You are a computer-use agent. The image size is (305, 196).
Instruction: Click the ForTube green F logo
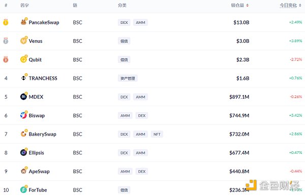point(23,189)
